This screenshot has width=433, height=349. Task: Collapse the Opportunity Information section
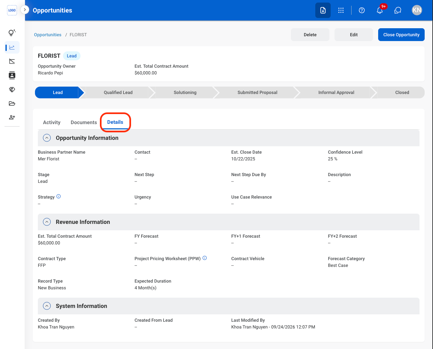[47, 138]
